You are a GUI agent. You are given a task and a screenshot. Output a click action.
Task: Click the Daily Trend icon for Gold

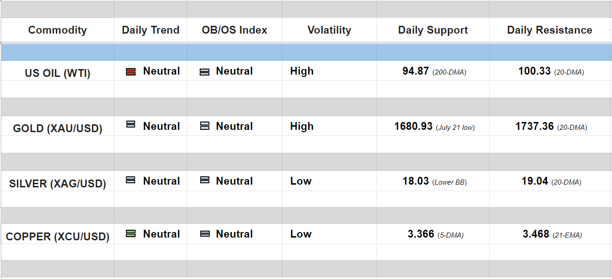coord(131,124)
